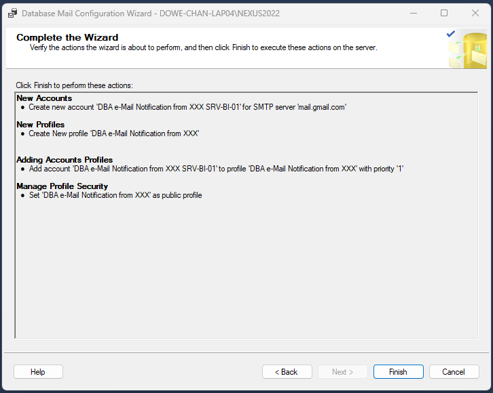Select the 'Set as public profile' action line
The width and height of the screenshot is (493, 393).
115,195
